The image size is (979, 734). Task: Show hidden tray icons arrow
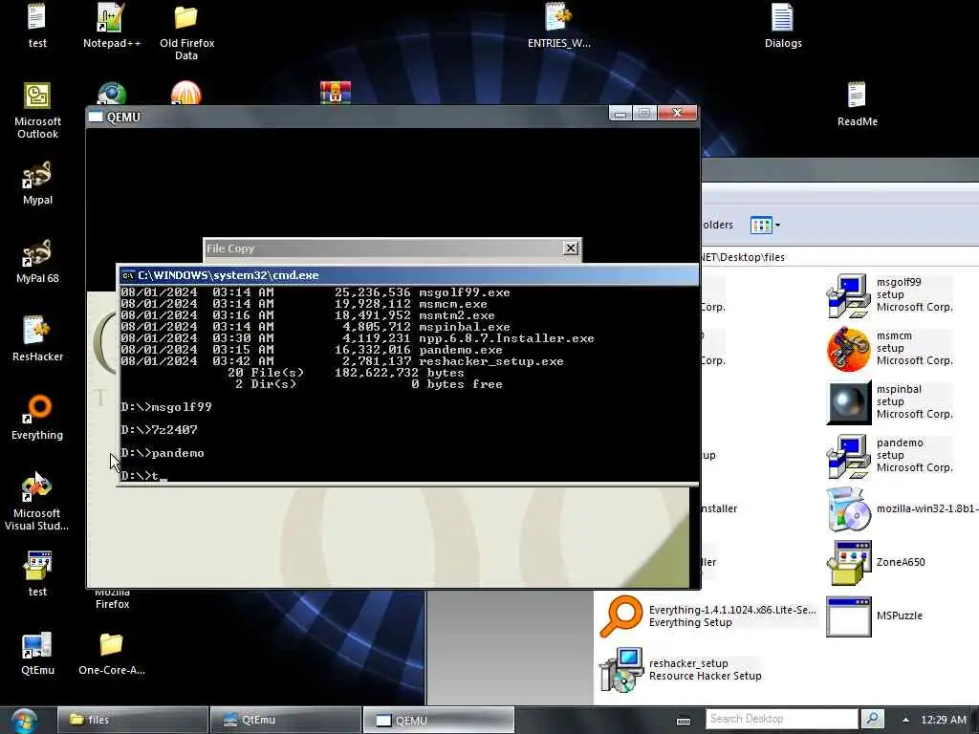click(905, 720)
